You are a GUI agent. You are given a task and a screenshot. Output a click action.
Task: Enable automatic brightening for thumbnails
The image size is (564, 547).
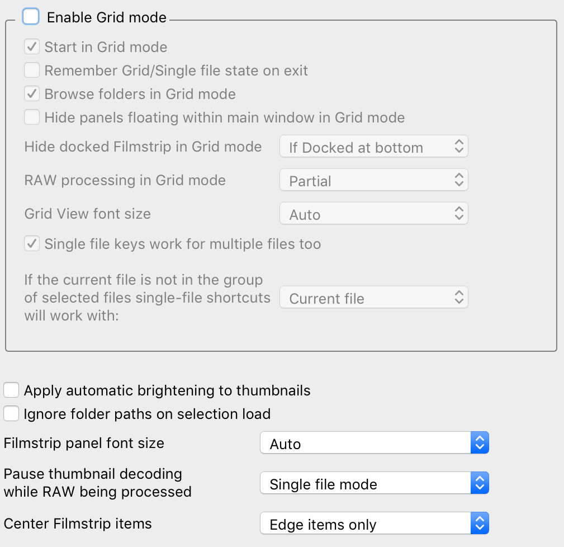coord(11,390)
